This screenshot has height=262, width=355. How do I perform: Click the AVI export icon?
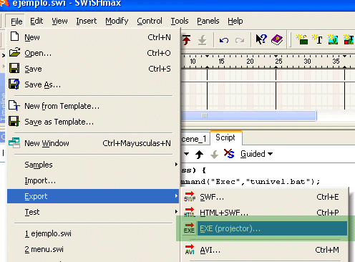tap(190, 250)
